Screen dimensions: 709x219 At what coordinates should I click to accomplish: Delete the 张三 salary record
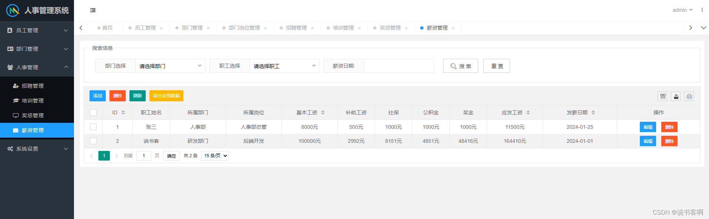click(669, 127)
